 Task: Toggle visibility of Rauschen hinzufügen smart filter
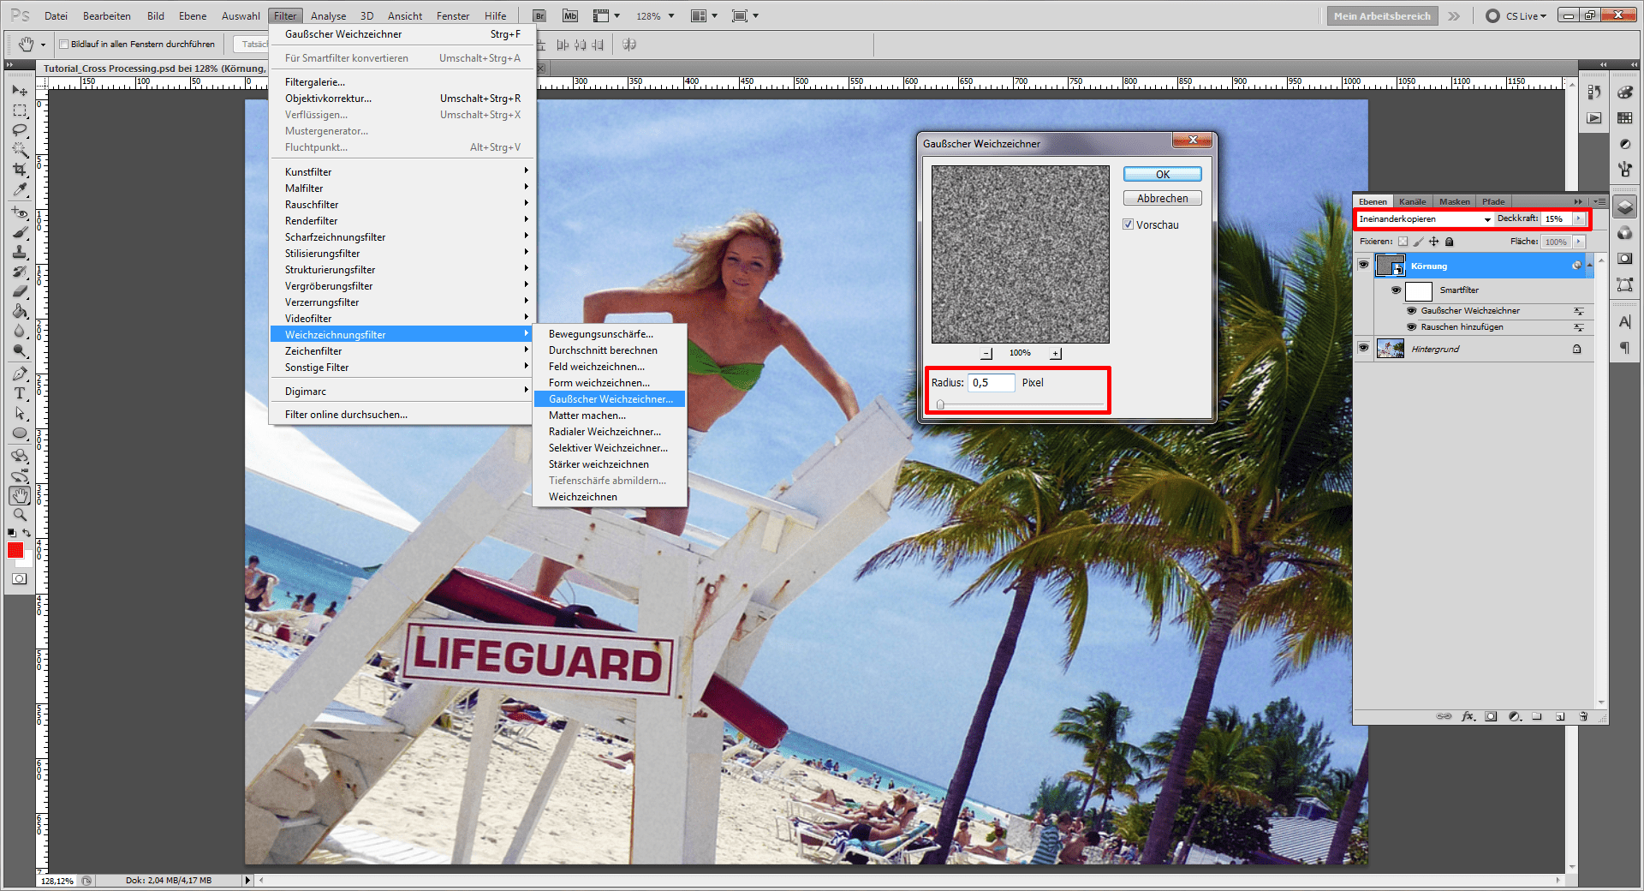[1411, 327]
